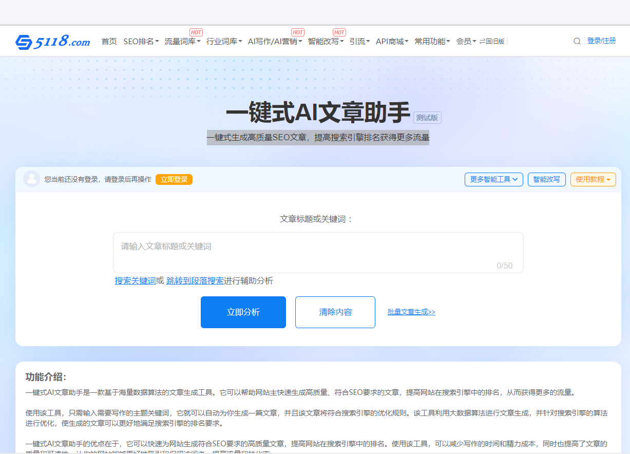Click the avatar icon beside the login notice
This screenshot has height=454, width=630.
(x=31, y=179)
